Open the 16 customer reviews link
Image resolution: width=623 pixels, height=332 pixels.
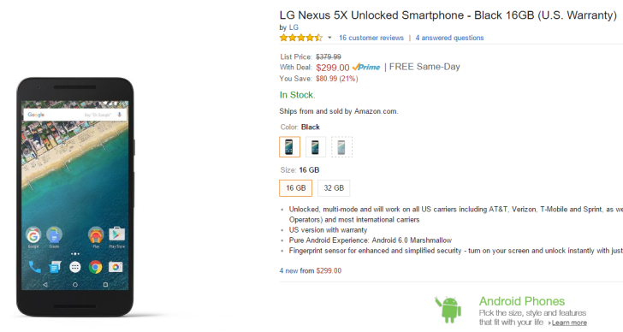(x=371, y=38)
